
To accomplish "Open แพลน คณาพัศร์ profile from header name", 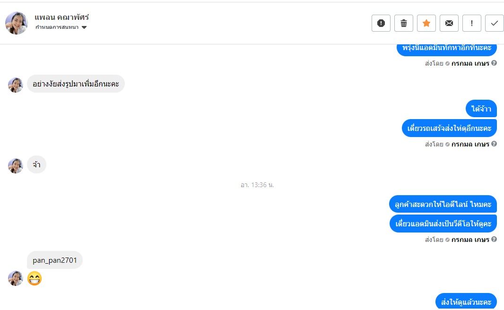I will (x=62, y=17).
